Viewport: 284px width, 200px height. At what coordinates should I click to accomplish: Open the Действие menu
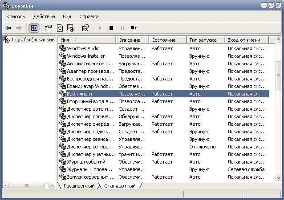pos(44,16)
